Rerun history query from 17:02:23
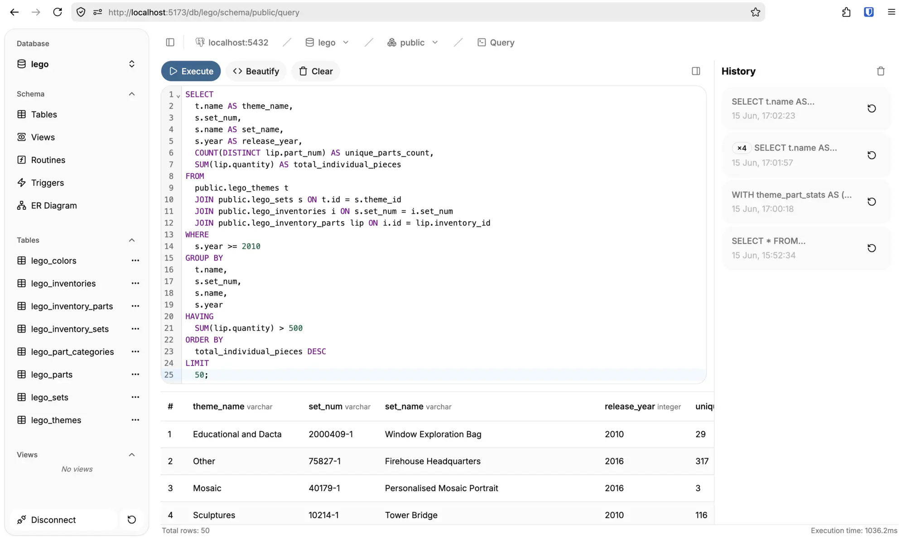 (872, 109)
